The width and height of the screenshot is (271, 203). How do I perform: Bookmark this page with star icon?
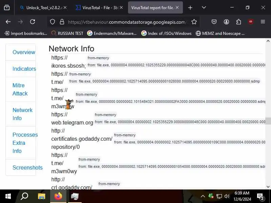(194, 22)
